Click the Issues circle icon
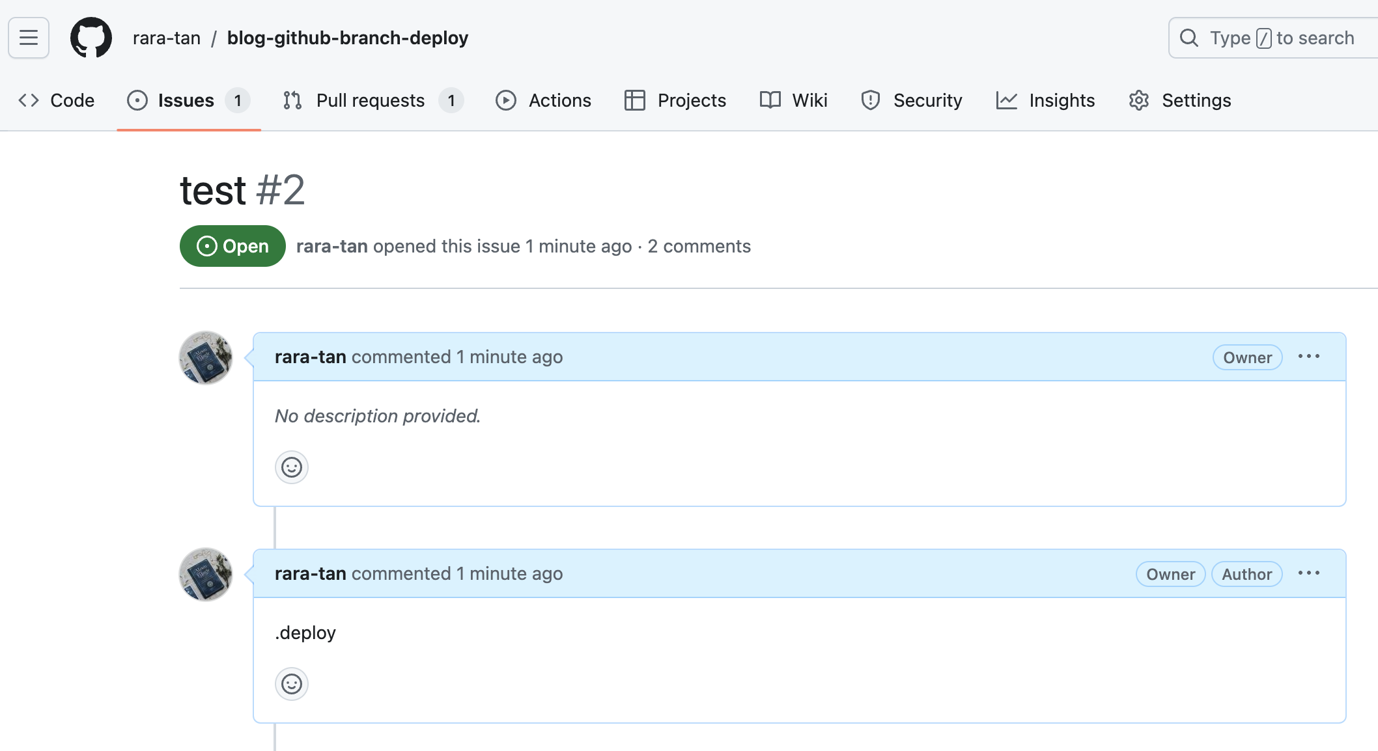The image size is (1378, 751). click(x=137, y=100)
